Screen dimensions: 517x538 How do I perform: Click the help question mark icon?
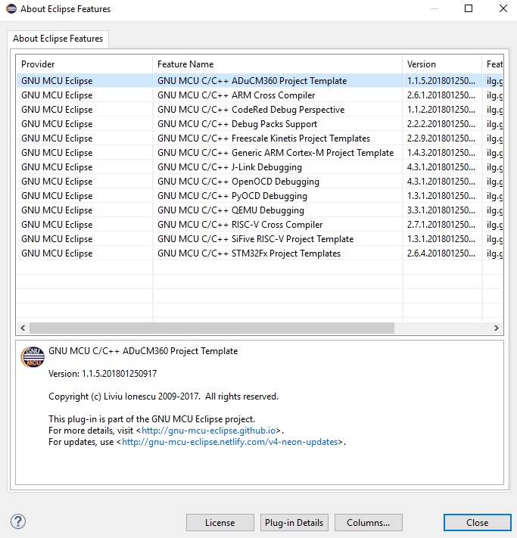pyautogui.click(x=18, y=521)
